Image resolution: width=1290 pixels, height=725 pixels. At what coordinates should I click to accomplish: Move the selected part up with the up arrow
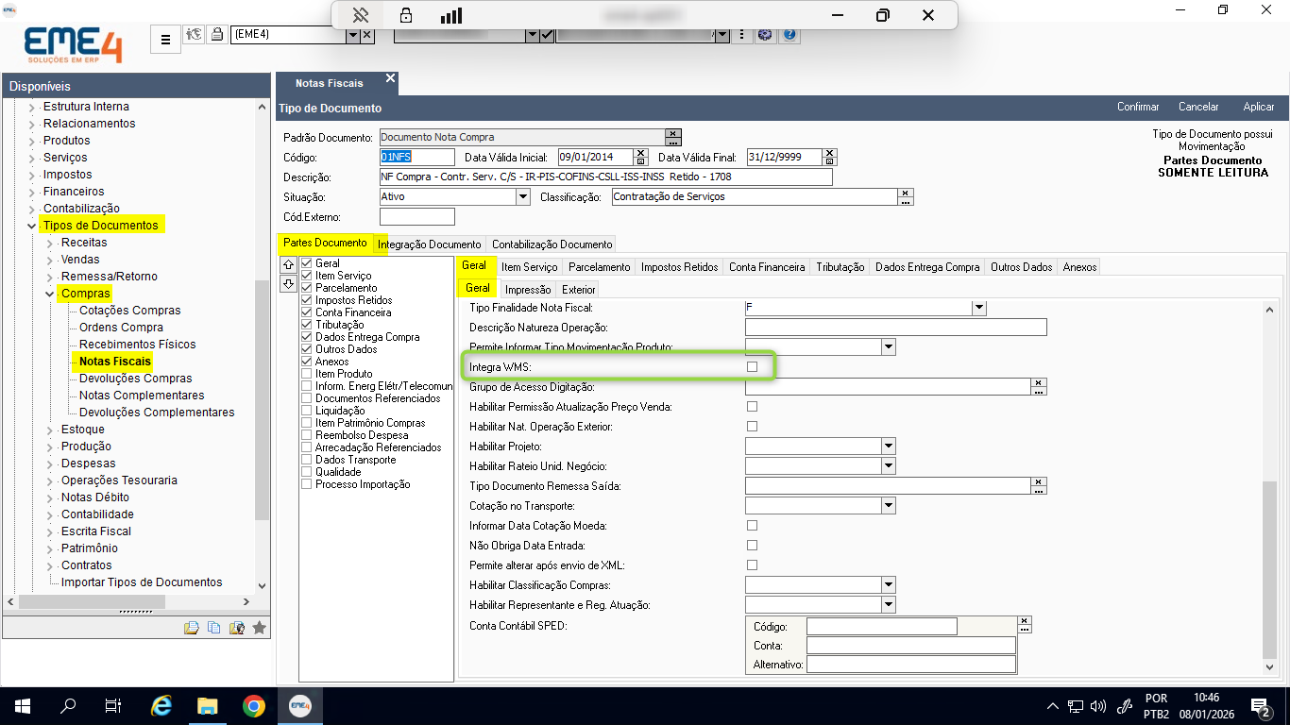(x=289, y=265)
